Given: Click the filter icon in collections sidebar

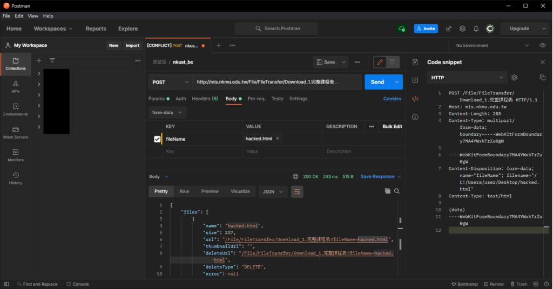Looking at the screenshot, I should click(52, 60).
